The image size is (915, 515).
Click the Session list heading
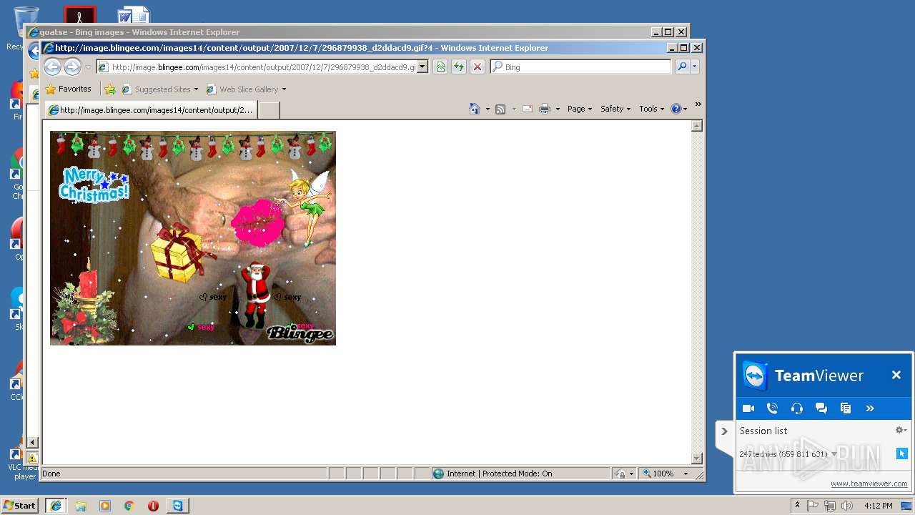763,431
